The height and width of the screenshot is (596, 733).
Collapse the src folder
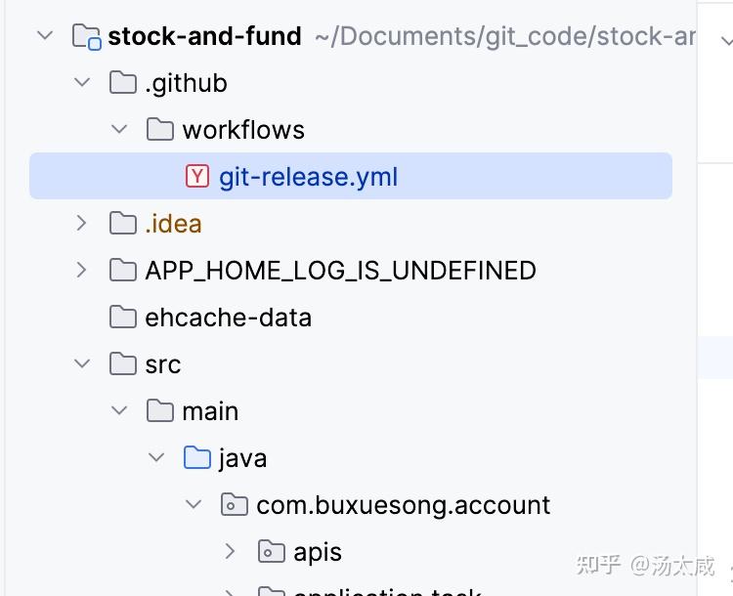[x=82, y=364]
